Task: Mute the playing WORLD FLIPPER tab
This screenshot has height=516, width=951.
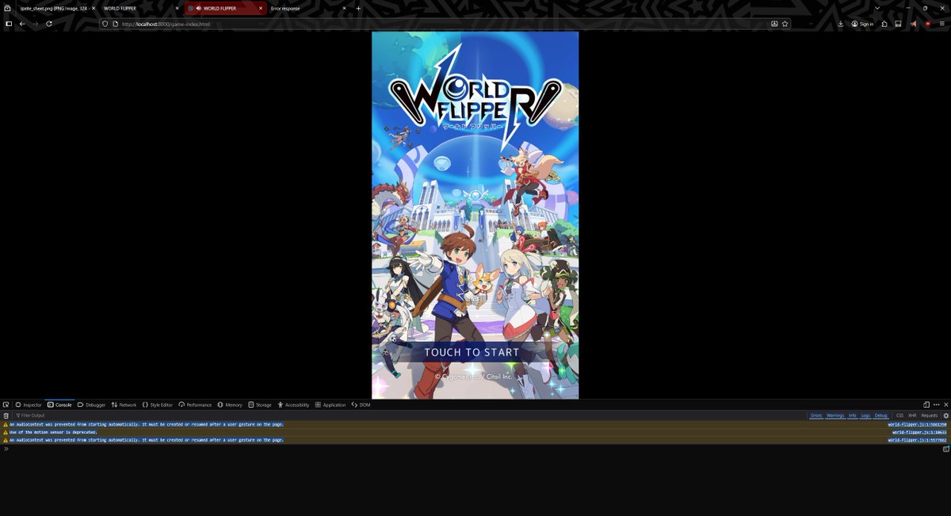Action: tap(198, 8)
